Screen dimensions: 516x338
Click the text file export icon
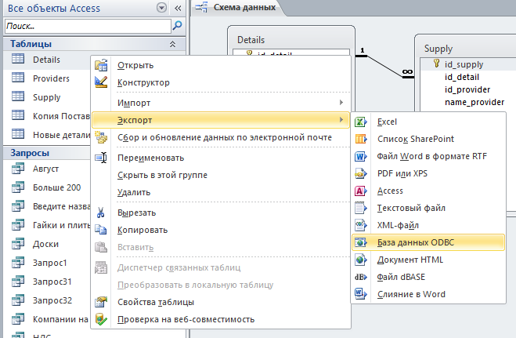coord(361,208)
